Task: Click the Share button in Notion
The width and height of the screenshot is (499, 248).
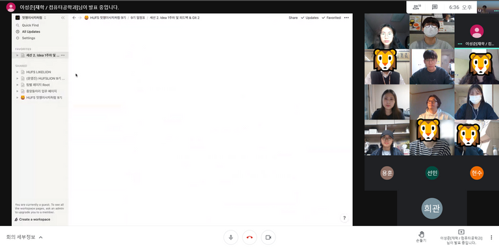Action: click(x=293, y=18)
